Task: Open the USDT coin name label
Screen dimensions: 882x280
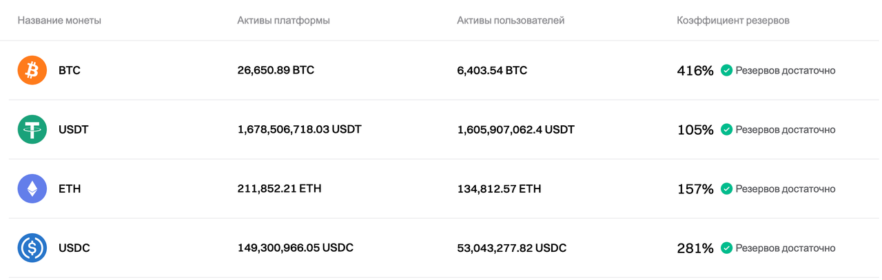Action: pyautogui.click(x=74, y=129)
